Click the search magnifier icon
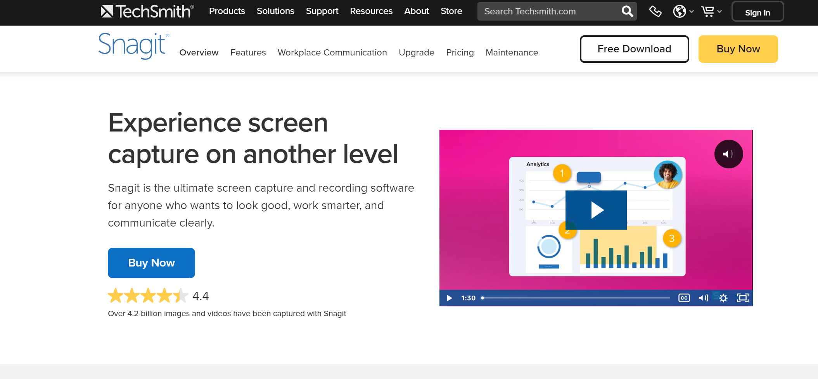The width and height of the screenshot is (818, 379). click(627, 11)
